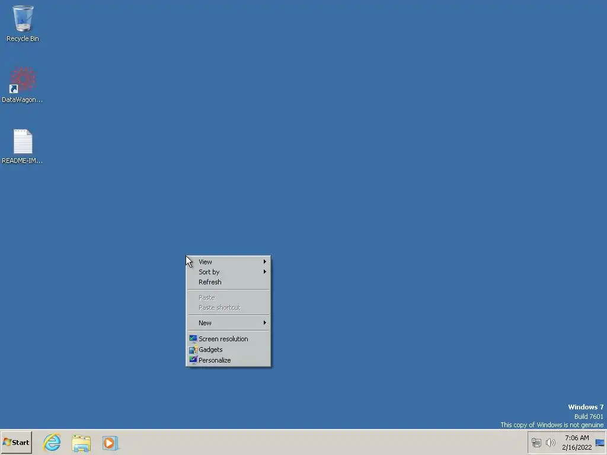The image size is (607, 455).
Task: Open the New submenu
Action: [x=228, y=323]
